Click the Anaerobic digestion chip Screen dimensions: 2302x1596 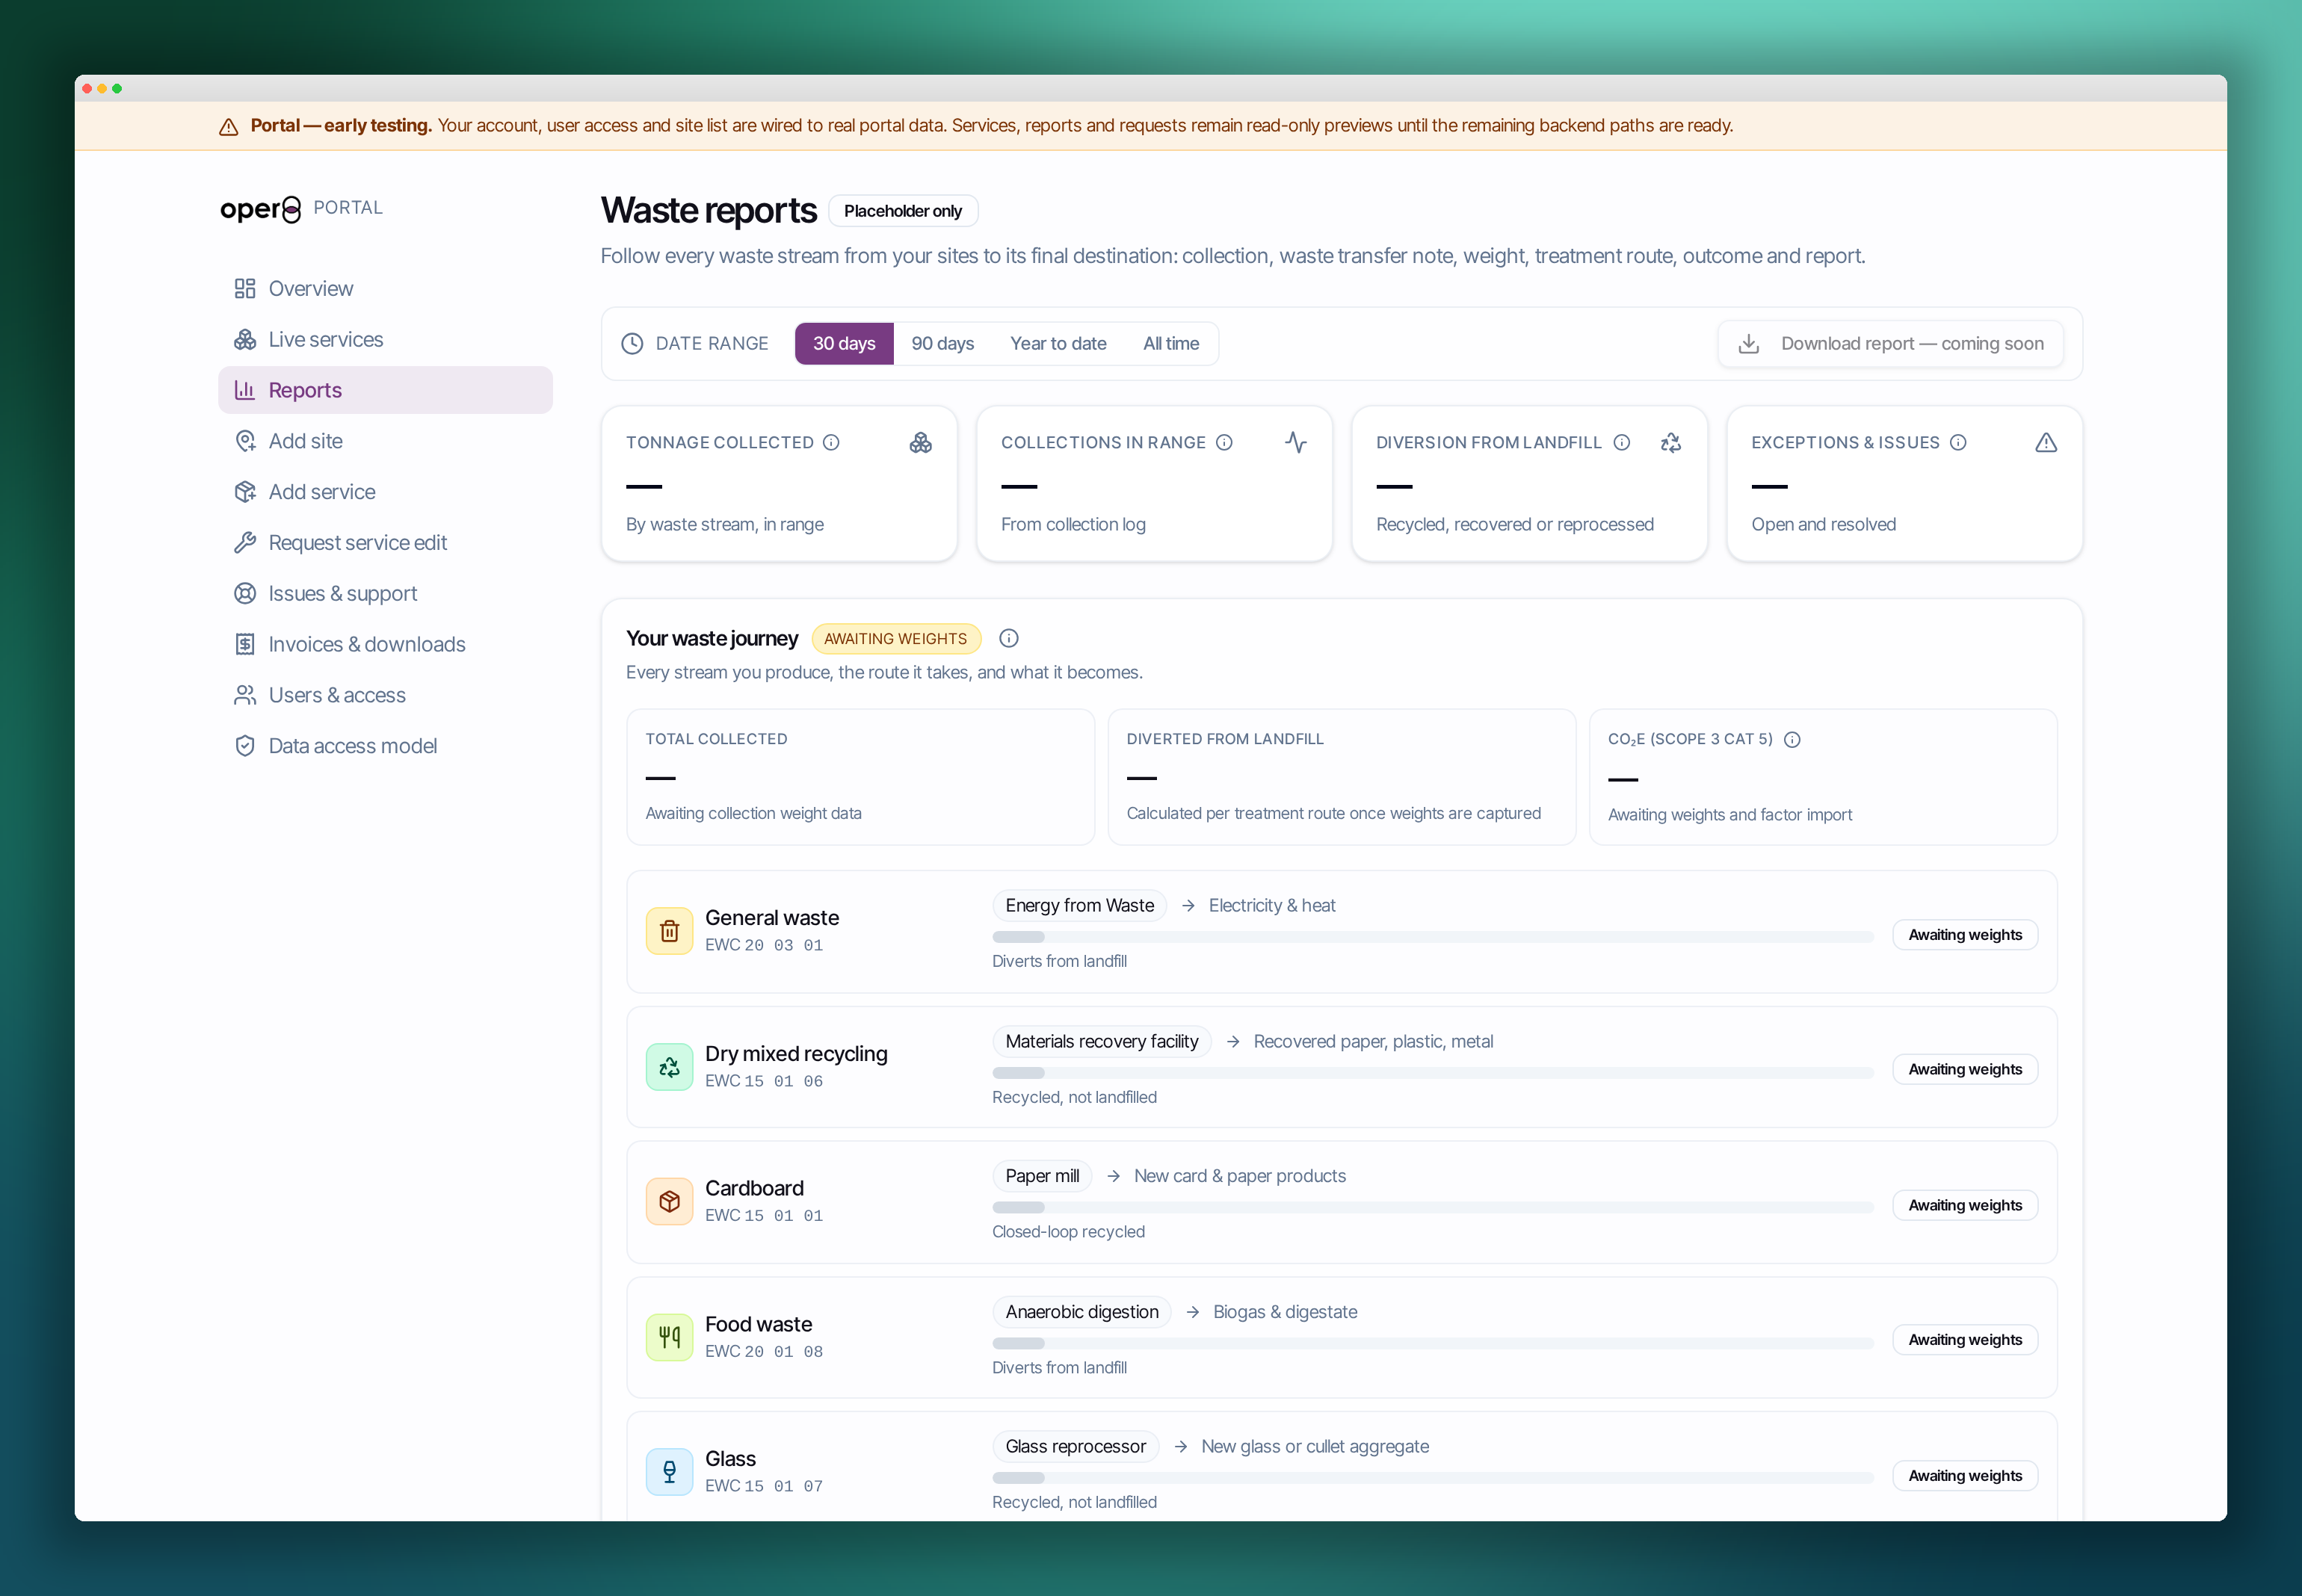(1081, 1312)
